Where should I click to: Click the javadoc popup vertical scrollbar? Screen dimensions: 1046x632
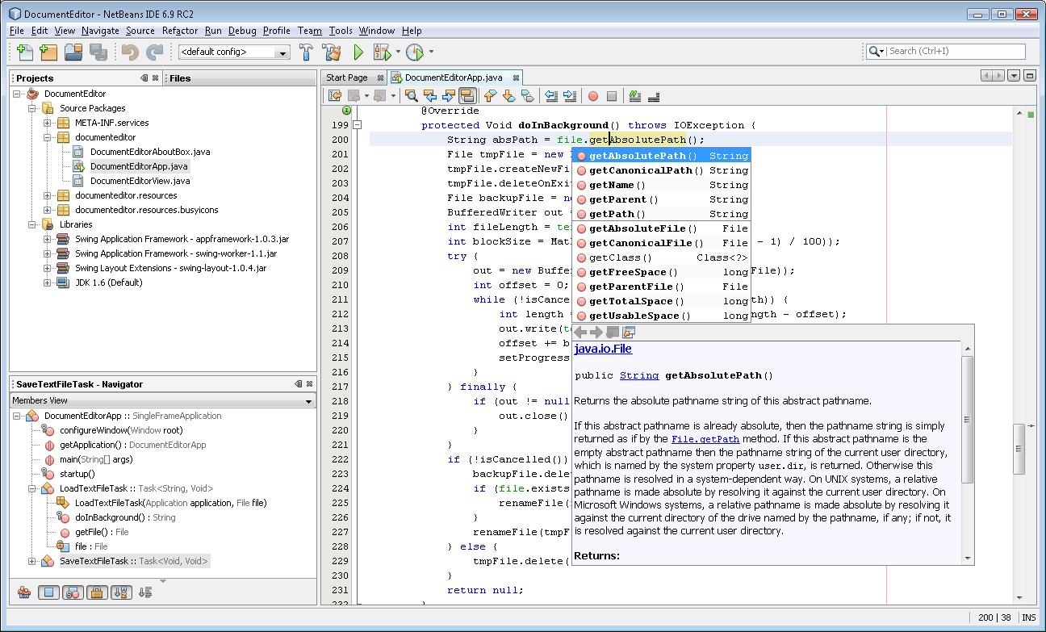point(967,452)
